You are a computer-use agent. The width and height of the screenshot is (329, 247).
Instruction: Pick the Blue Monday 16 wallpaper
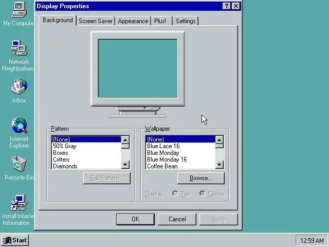(180, 160)
